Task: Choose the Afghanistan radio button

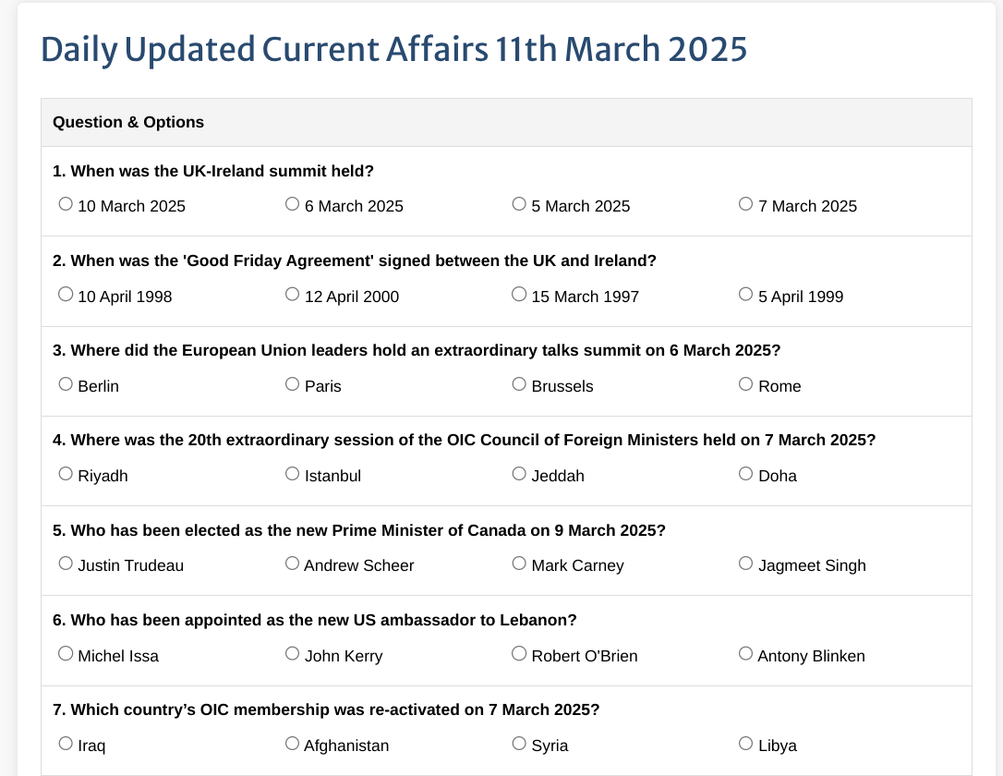Action: 292,744
